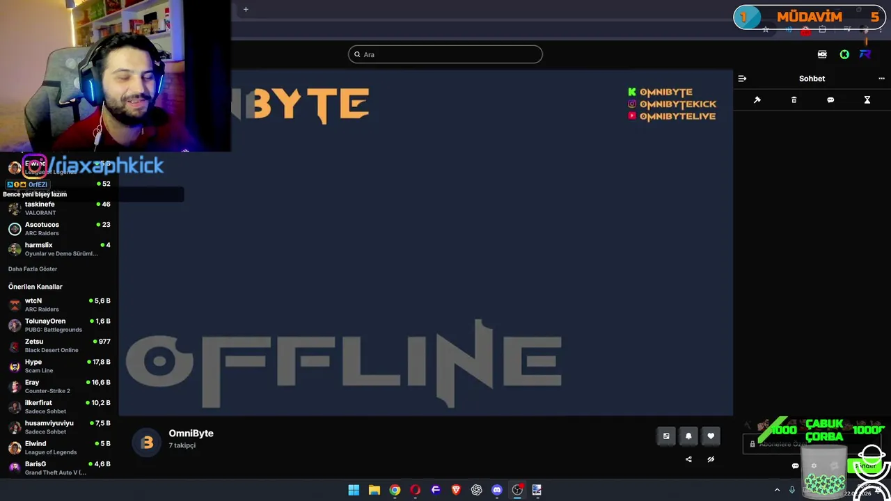
Task: Open the camera-style extension icon beside the Kick logo
Action: pyautogui.click(x=822, y=54)
